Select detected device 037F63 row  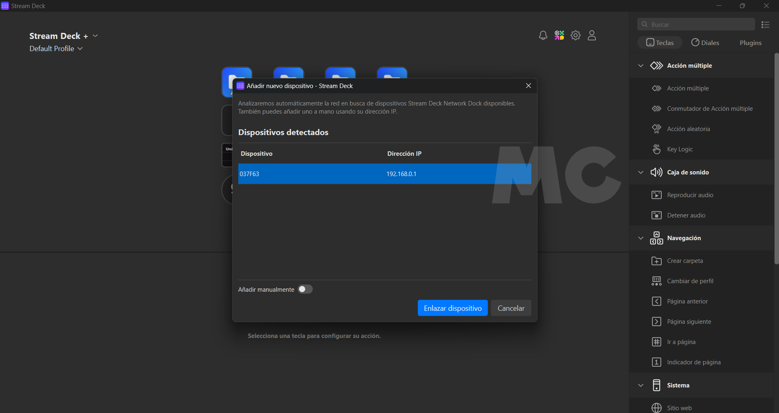coord(384,174)
